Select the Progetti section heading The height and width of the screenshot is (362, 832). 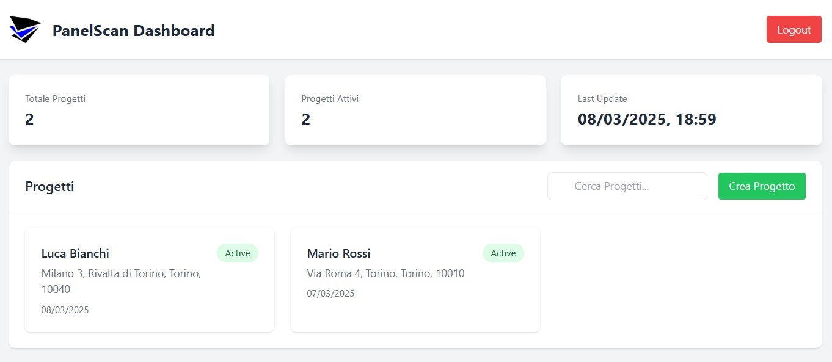tap(49, 186)
